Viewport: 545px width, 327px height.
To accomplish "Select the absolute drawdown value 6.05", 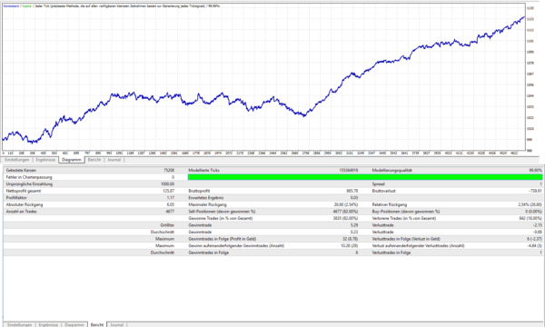I will coord(171,204).
